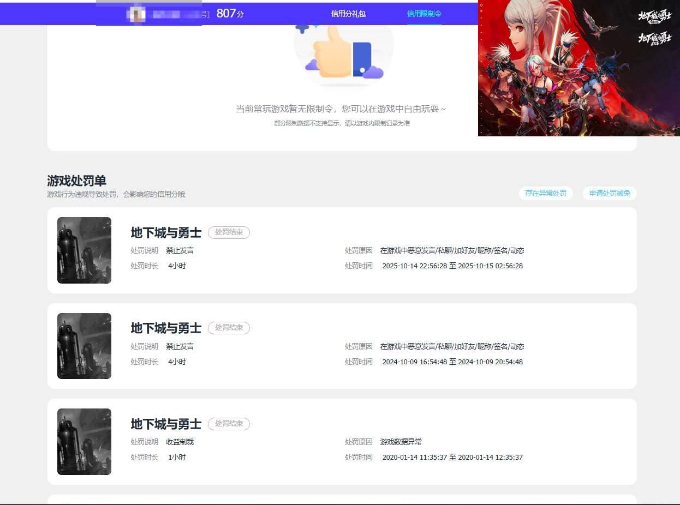Viewport: 680px width, 505px height.
Task: Click the 地下城与勇士 title on the 2020-01-14 penalty card
Action: 166,424
